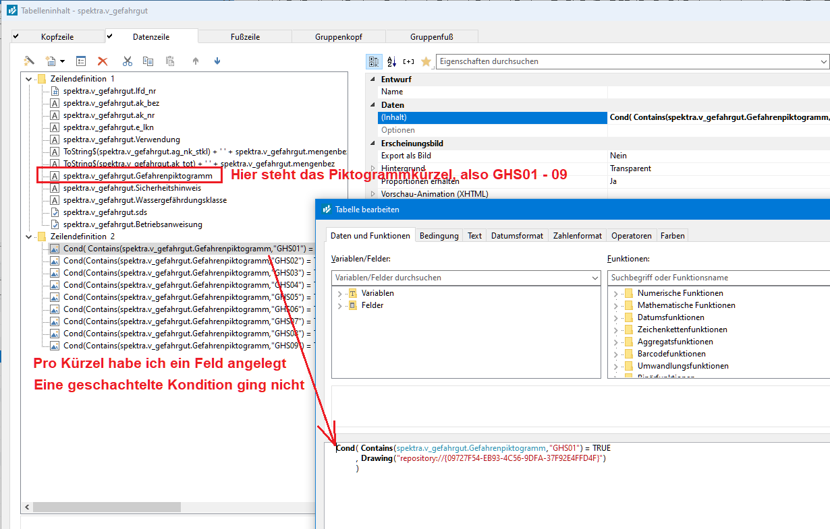The width and height of the screenshot is (830, 529).
Task: Expand the Hintergrund property
Action: pyautogui.click(x=373, y=168)
